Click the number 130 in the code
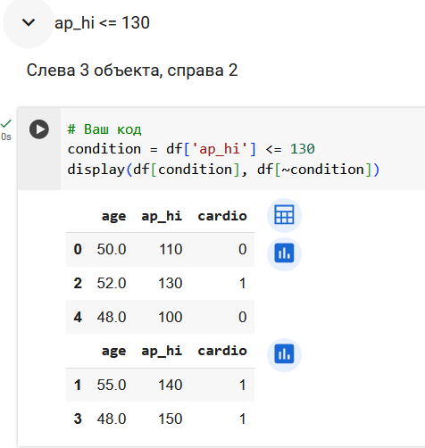The width and height of the screenshot is (425, 448). tap(303, 149)
